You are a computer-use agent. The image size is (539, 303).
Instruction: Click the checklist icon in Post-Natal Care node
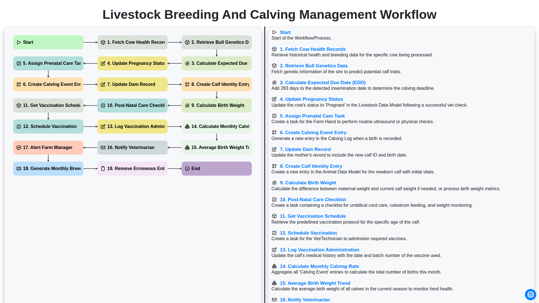coord(103,105)
